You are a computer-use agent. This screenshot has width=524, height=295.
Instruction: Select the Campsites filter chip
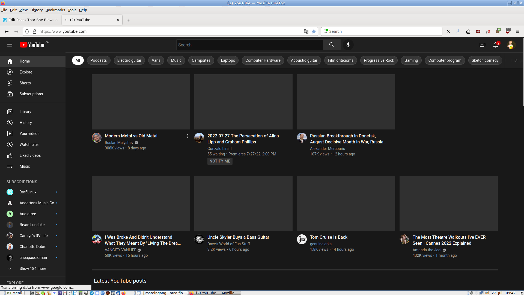pyautogui.click(x=201, y=60)
